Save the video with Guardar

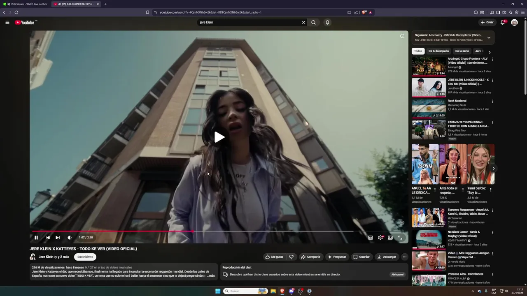[x=361, y=257]
